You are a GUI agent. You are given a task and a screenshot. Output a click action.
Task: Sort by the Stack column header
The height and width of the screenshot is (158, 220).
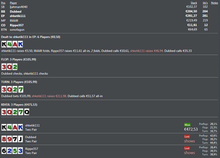pos(194,3)
